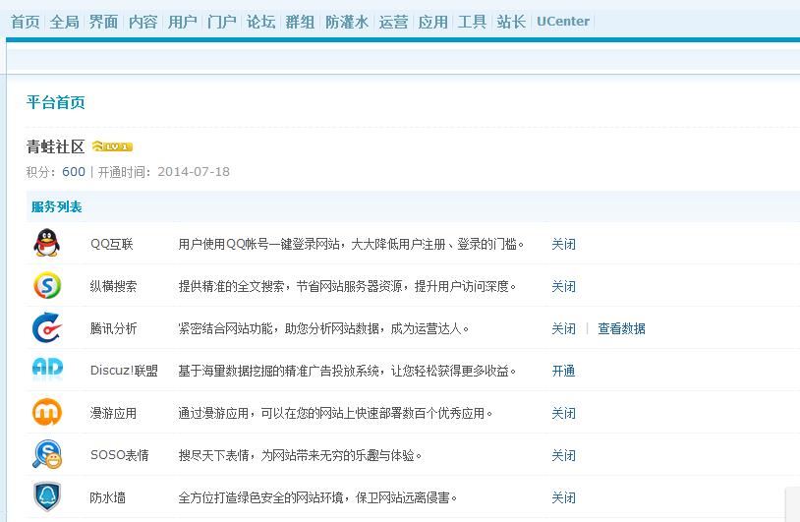The width and height of the screenshot is (800, 522).
Task: Open the 全局 menu
Action: pos(64,22)
